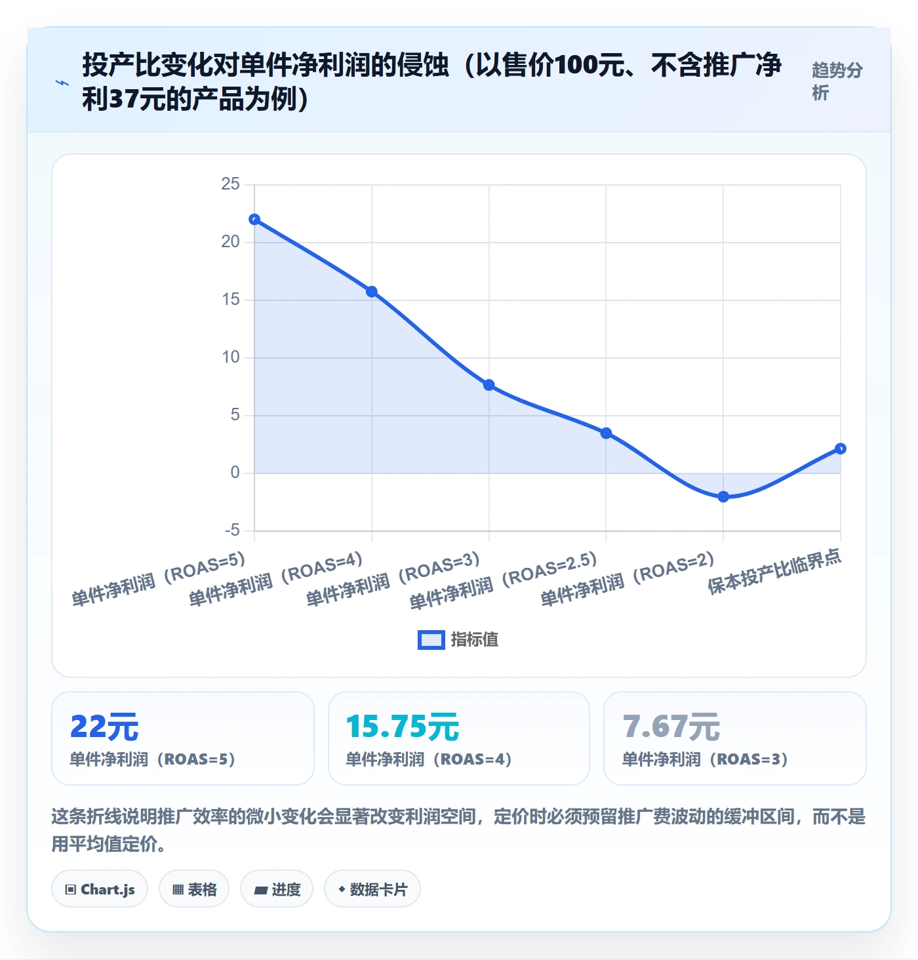Click the ROAS=4 data point on chart
The width and height of the screenshot is (918, 960).
tap(372, 292)
